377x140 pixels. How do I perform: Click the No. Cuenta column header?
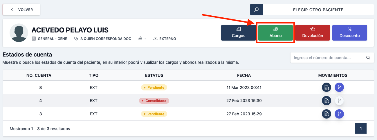point(39,75)
